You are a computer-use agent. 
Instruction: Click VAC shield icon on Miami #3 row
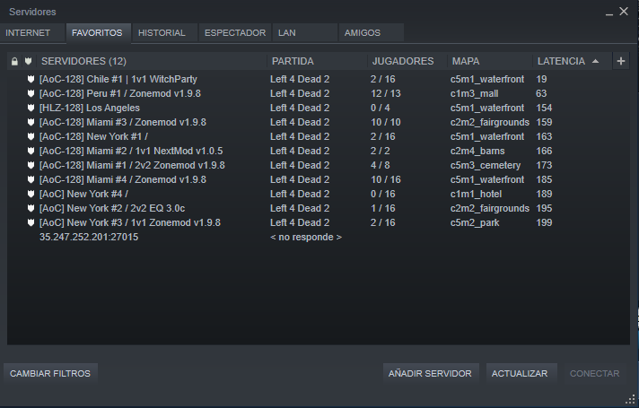(x=31, y=122)
